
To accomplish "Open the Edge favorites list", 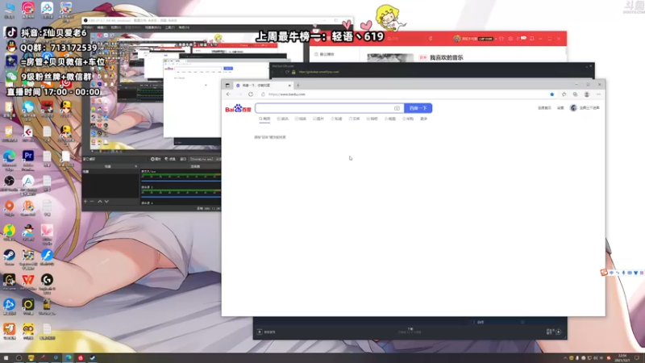I will click(x=564, y=94).
